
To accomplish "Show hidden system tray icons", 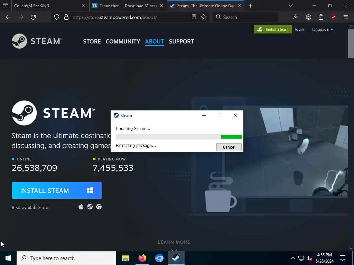I will (x=292, y=258).
